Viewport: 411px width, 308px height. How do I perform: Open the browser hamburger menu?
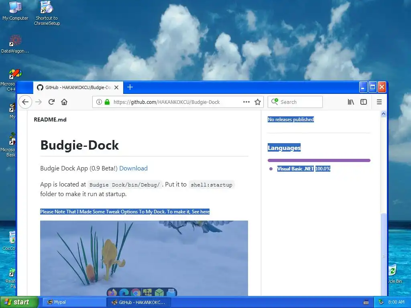coord(379,102)
